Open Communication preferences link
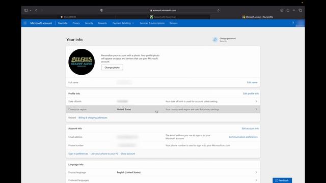326x183 pixels. coord(243,137)
